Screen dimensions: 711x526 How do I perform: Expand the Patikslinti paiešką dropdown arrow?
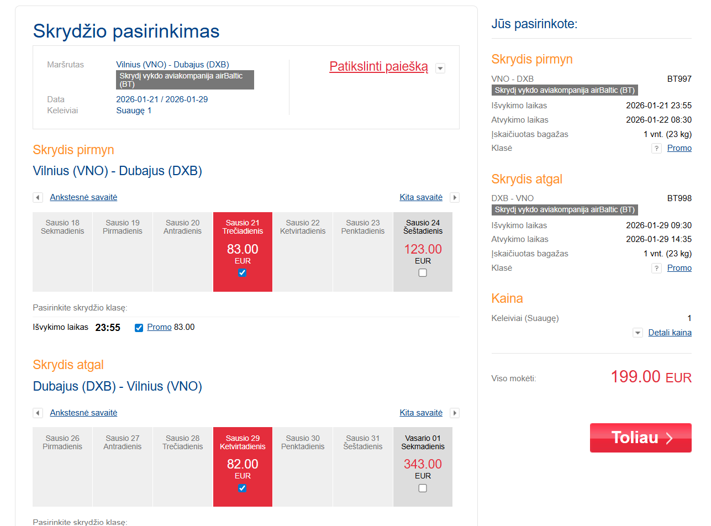440,69
